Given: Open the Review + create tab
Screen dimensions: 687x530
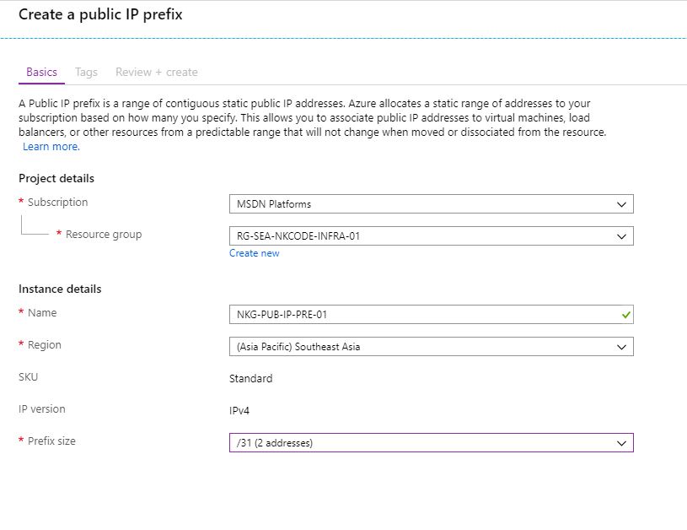Looking at the screenshot, I should (x=157, y=72).
